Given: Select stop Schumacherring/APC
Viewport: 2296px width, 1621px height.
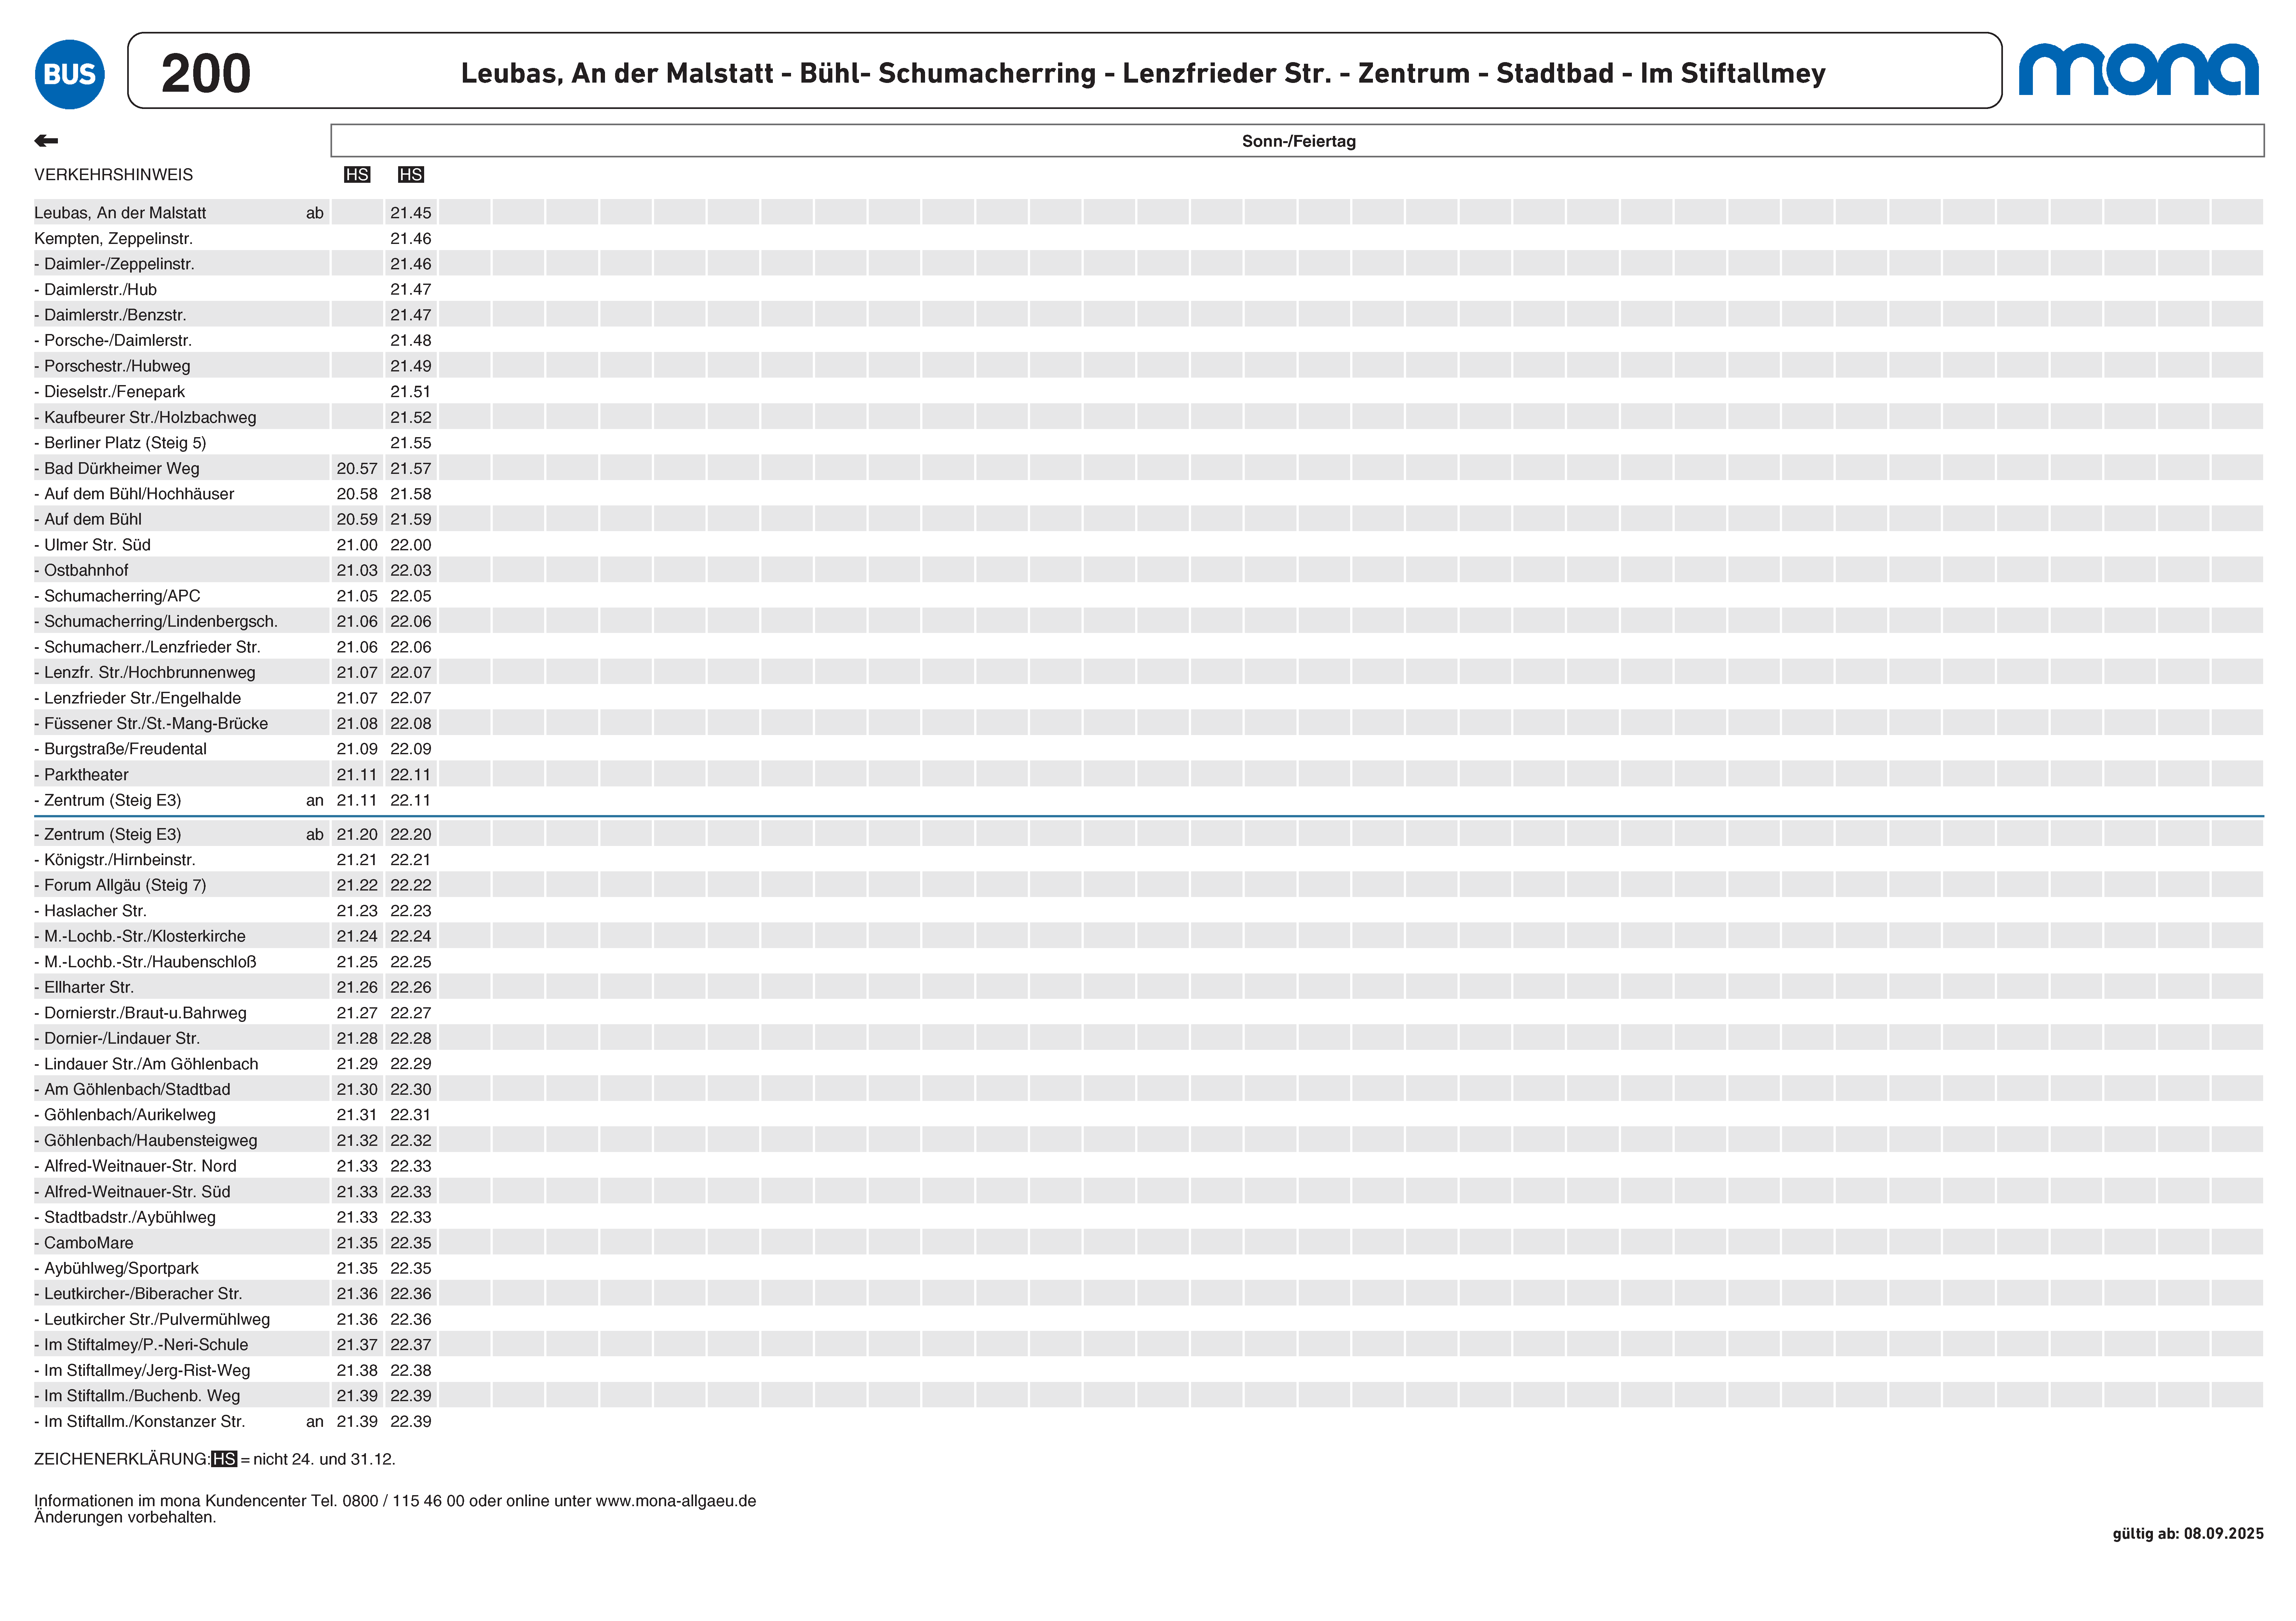Looking at the screenshot, I should (117, 596).
